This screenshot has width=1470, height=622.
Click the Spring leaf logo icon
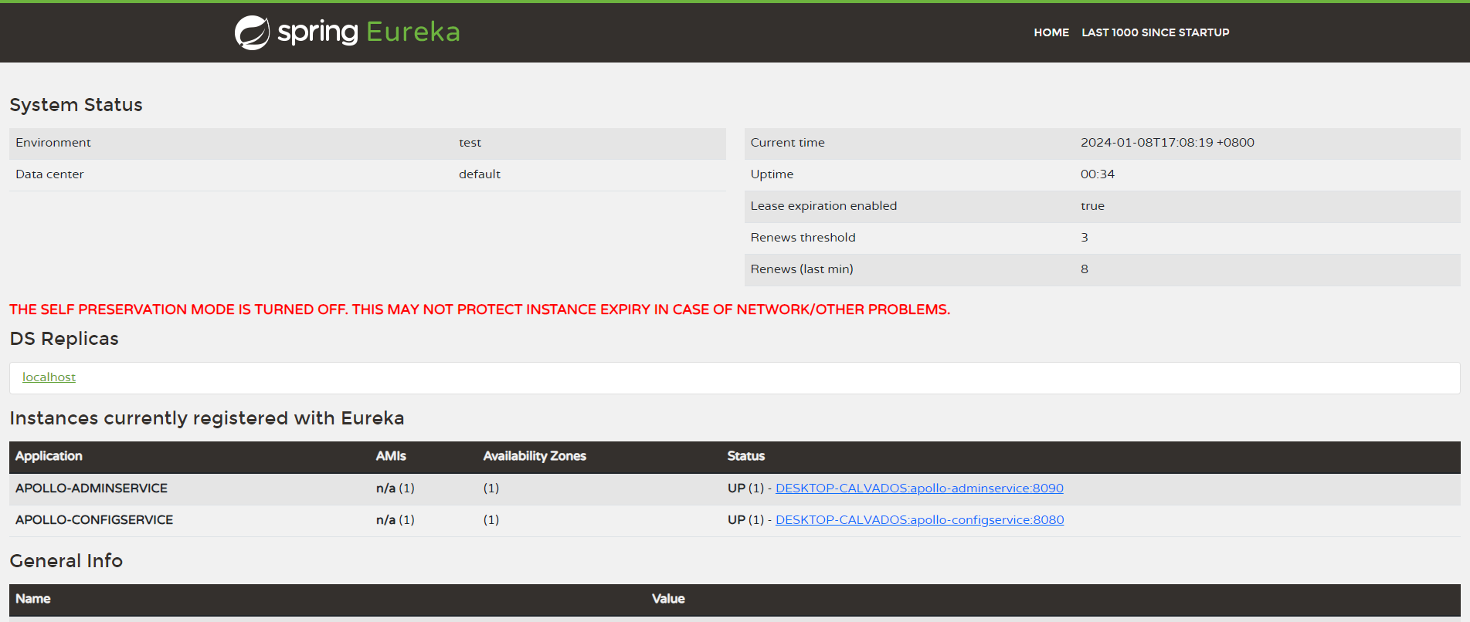coord(252,32)
